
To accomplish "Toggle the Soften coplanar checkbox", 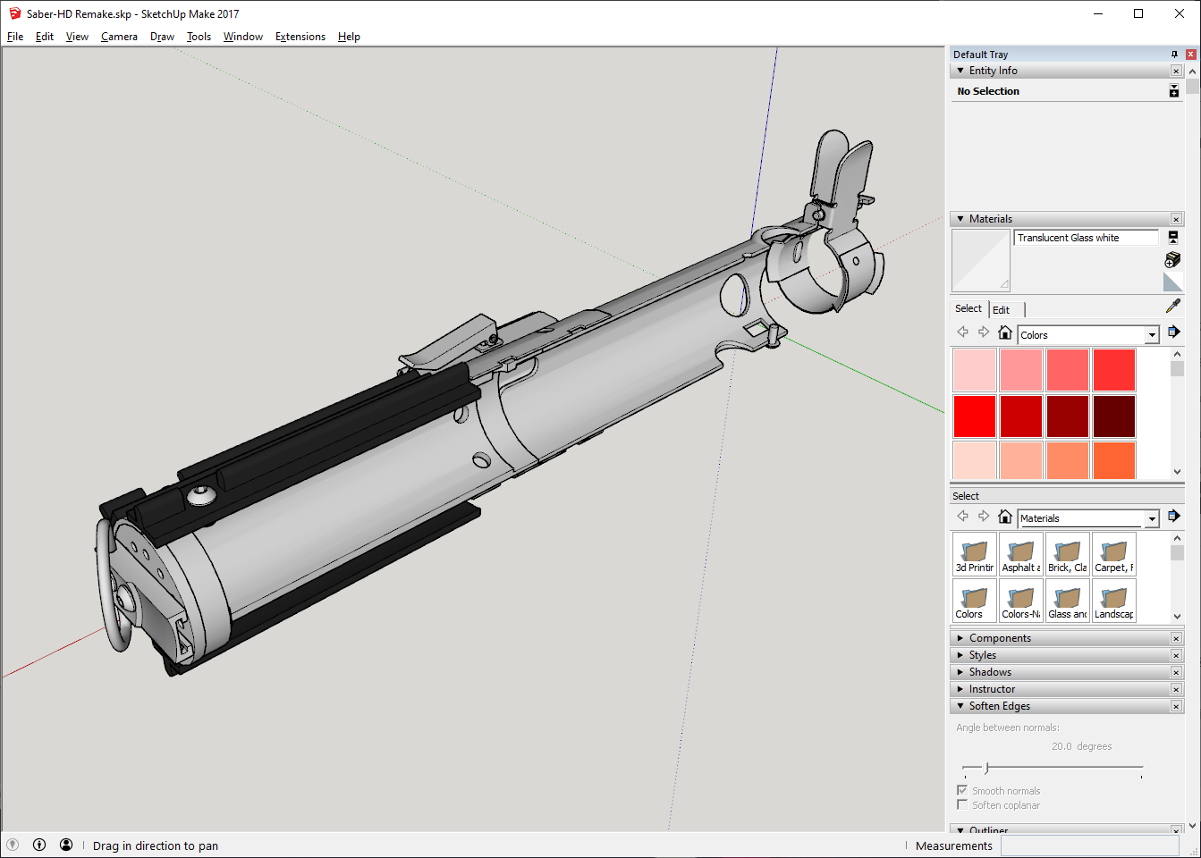I will (962, 804).
